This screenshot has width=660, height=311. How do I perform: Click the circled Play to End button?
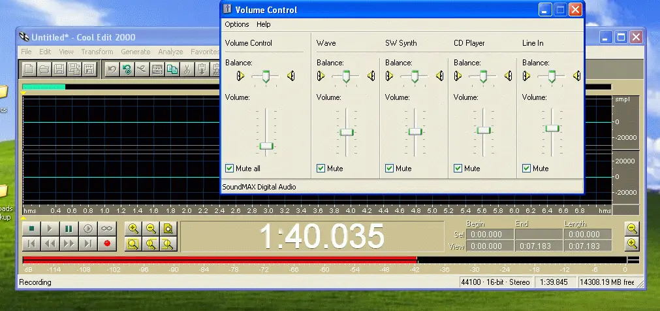click(x=88, y=229)
